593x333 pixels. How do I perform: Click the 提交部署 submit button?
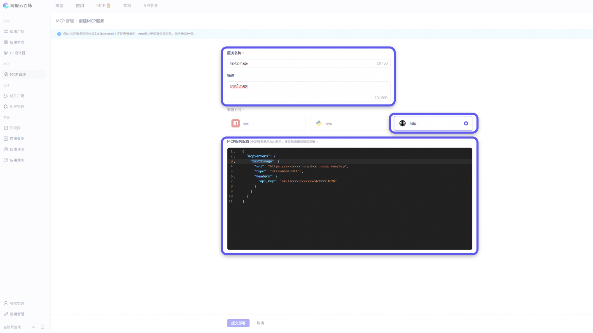[x=238, y=323]
